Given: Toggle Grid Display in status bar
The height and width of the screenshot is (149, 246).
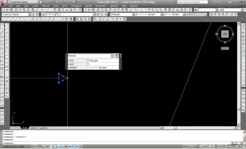Looking at the screenshot, I should coord(40,147).
